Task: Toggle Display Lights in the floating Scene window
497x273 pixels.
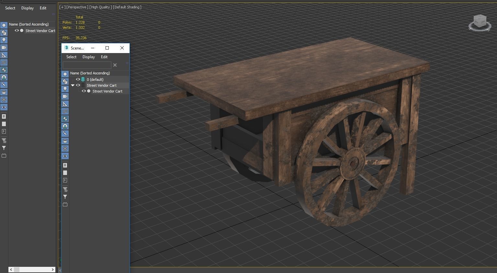Action: (65, 89)
